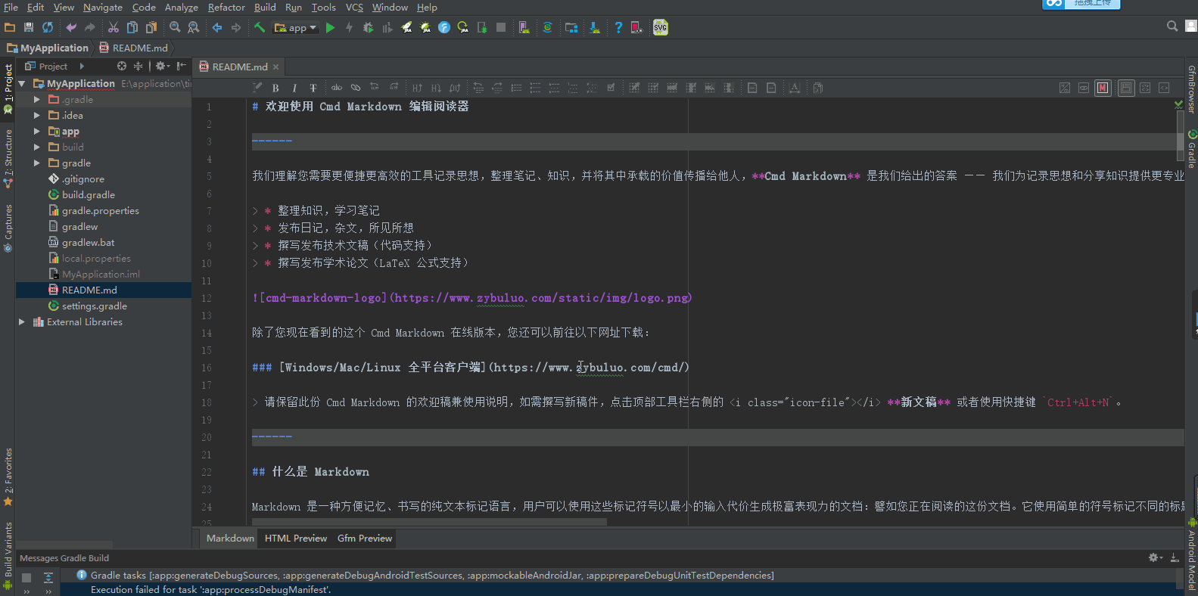The image size is (1198, 596).
Task: Open Messages panel settings gear
Action: [x=1155, y=557]
